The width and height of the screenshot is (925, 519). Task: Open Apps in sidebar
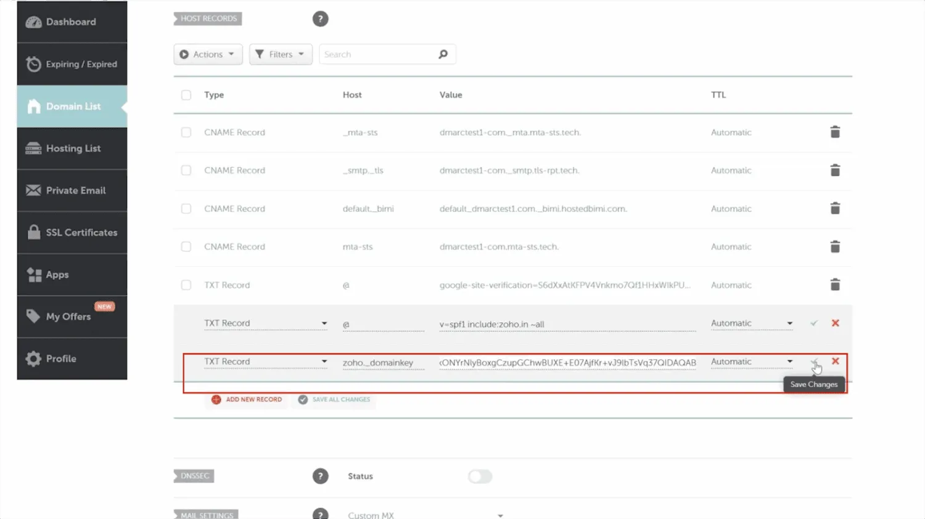point(72,275)
